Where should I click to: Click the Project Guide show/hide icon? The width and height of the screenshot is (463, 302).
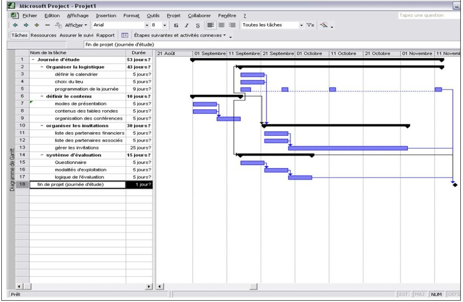pyautogui.click(x=125, y=35)
